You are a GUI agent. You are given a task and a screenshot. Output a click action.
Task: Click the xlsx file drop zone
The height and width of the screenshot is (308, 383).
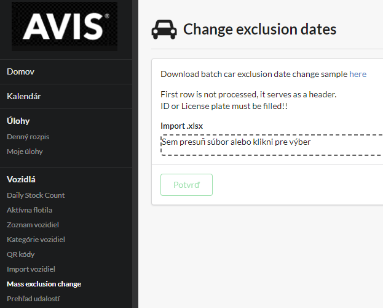[270, 145]
